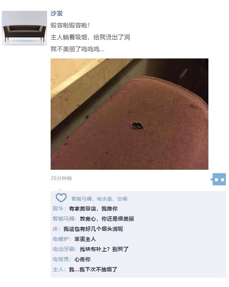Click the 26分钟前 timestamp

(x=61, y=178)
